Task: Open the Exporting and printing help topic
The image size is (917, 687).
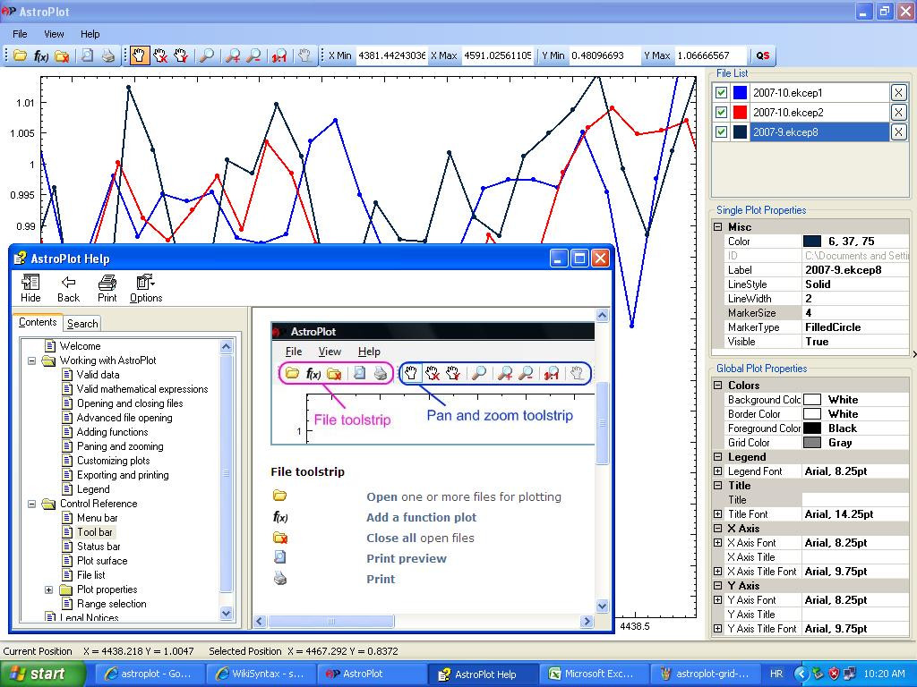Action: point(123,475)
